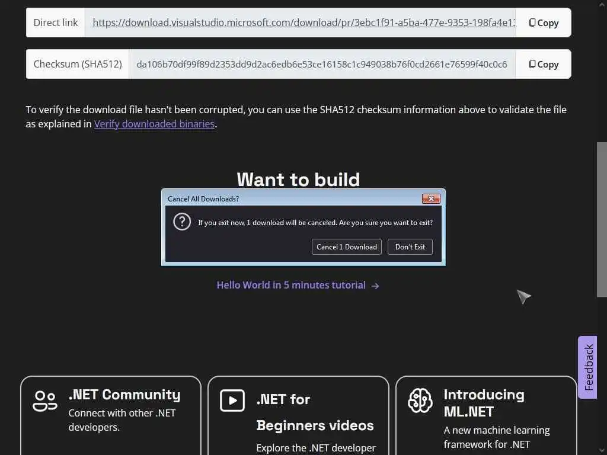Close the Cancel All Downloads dialog
Screen dimensions: 607x455
click(x=431, y=198)
